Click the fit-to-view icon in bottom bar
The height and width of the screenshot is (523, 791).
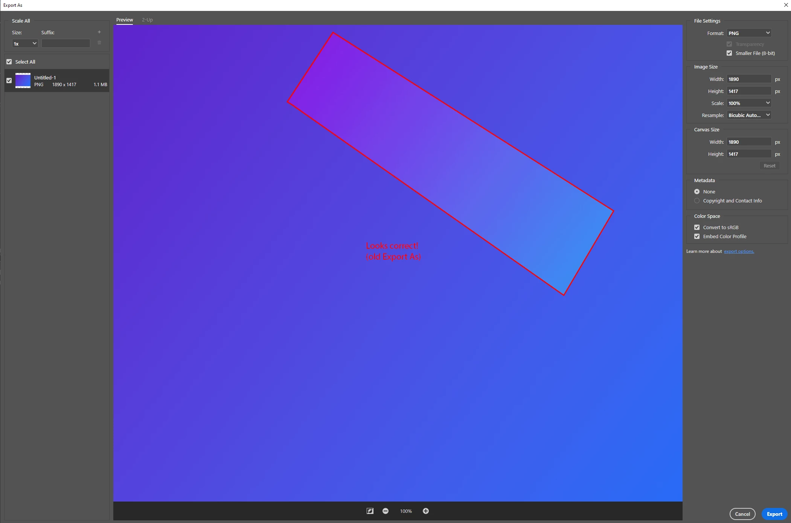point(370,511)
